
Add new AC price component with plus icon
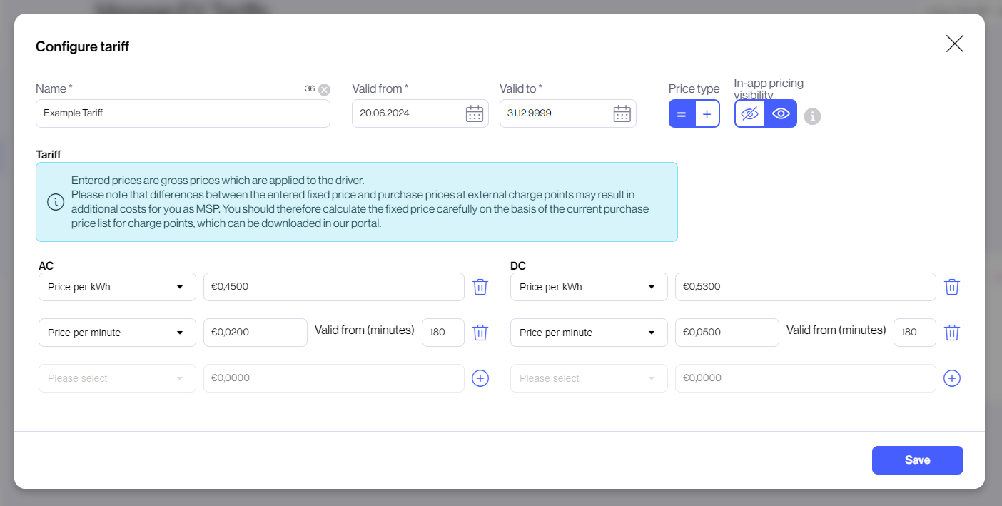pyautogui.click(x=480, y=378)
